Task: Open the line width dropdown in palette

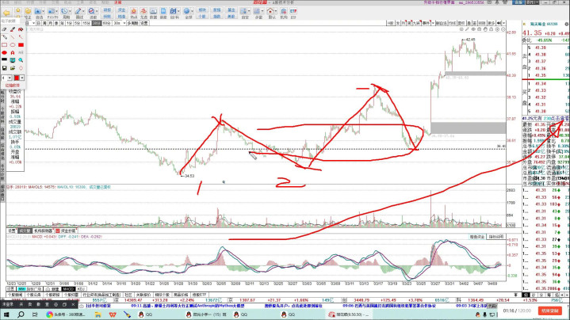Action: pyautogui.click(x=10, y=78)
